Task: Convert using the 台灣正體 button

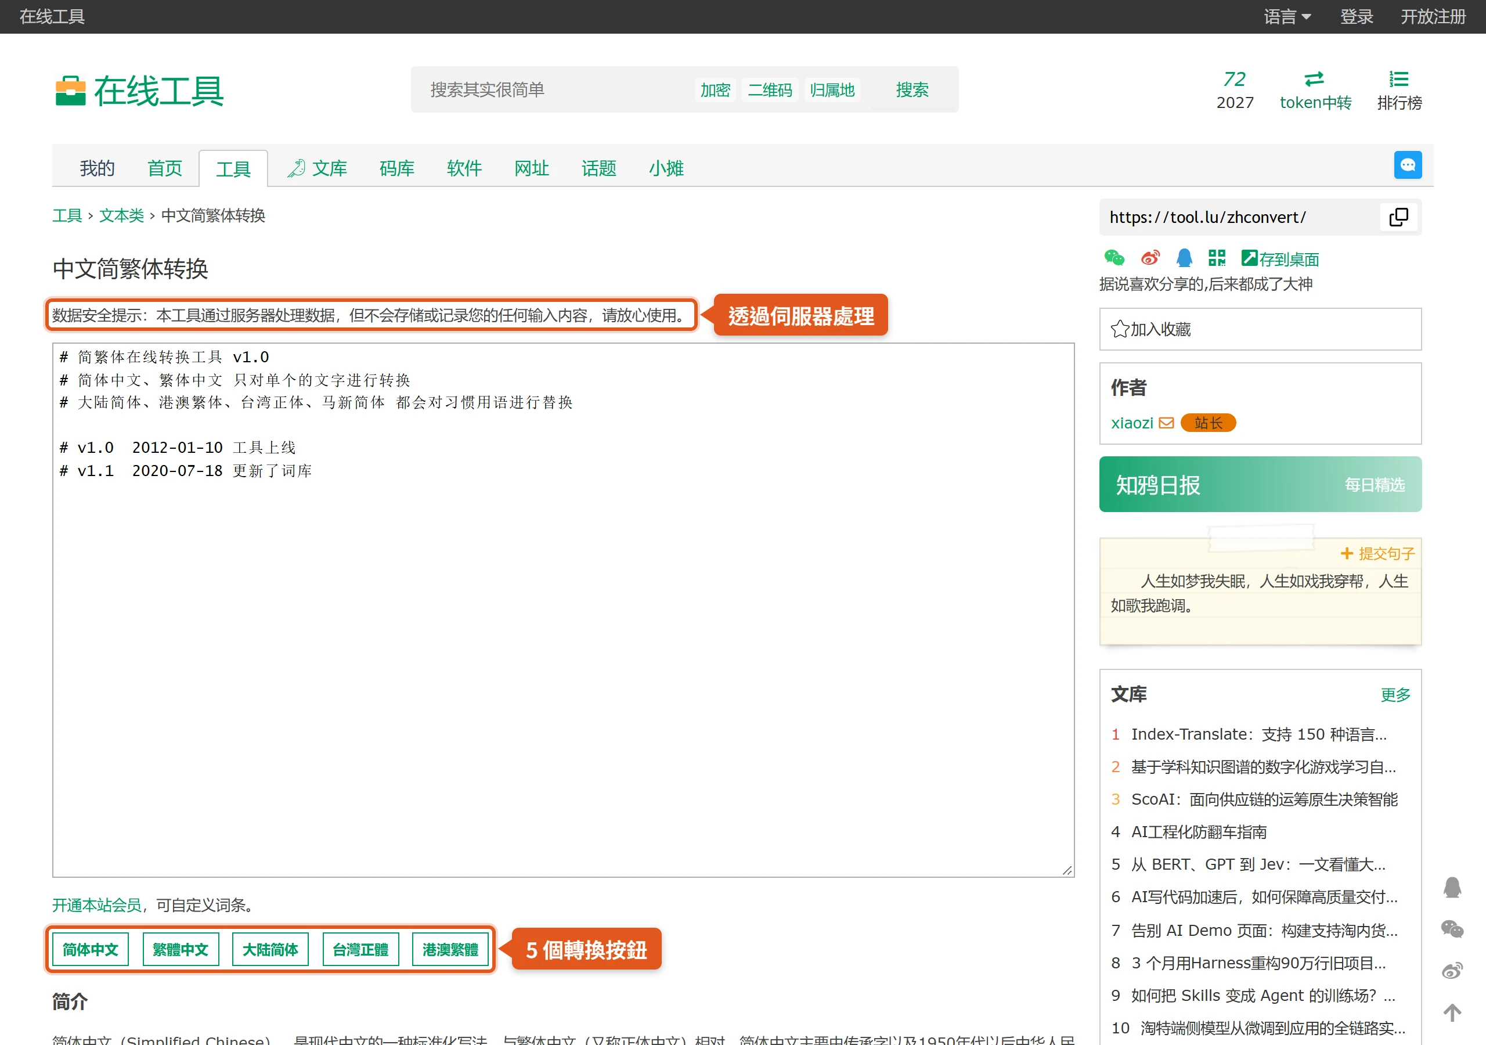Action: point(360,949)
